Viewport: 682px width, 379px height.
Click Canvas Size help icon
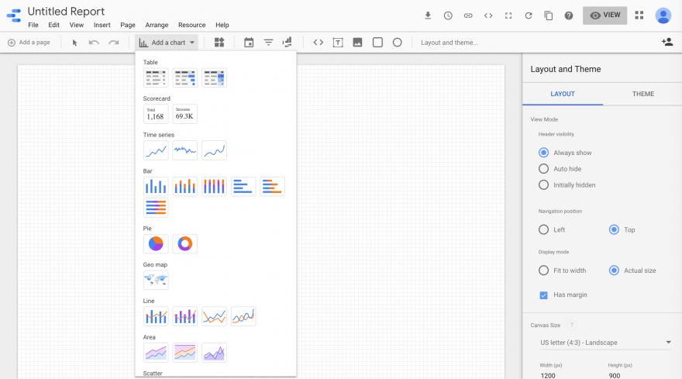(x=572, y=325)
